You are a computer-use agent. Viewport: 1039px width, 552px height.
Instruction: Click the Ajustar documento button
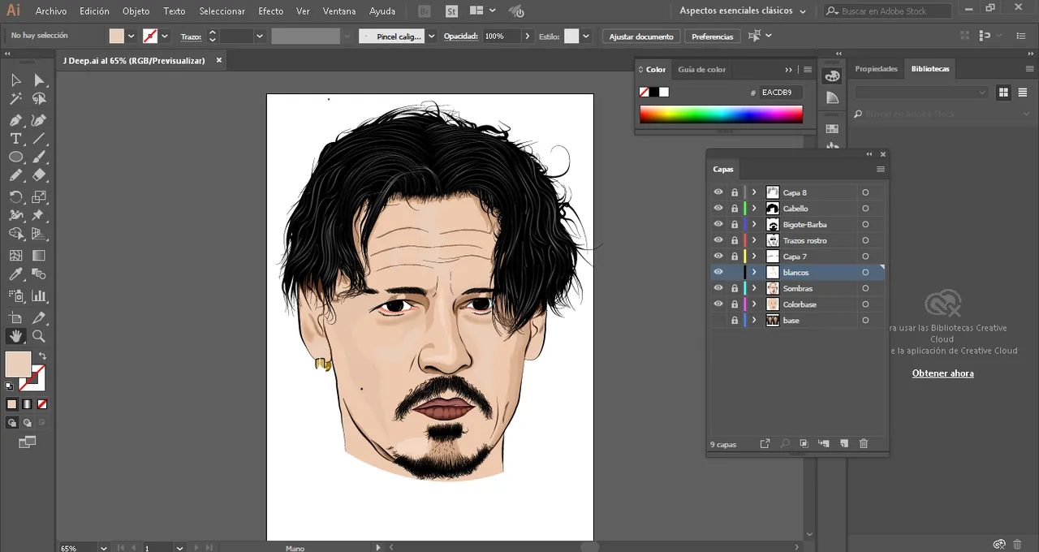(x=641, y=37)
